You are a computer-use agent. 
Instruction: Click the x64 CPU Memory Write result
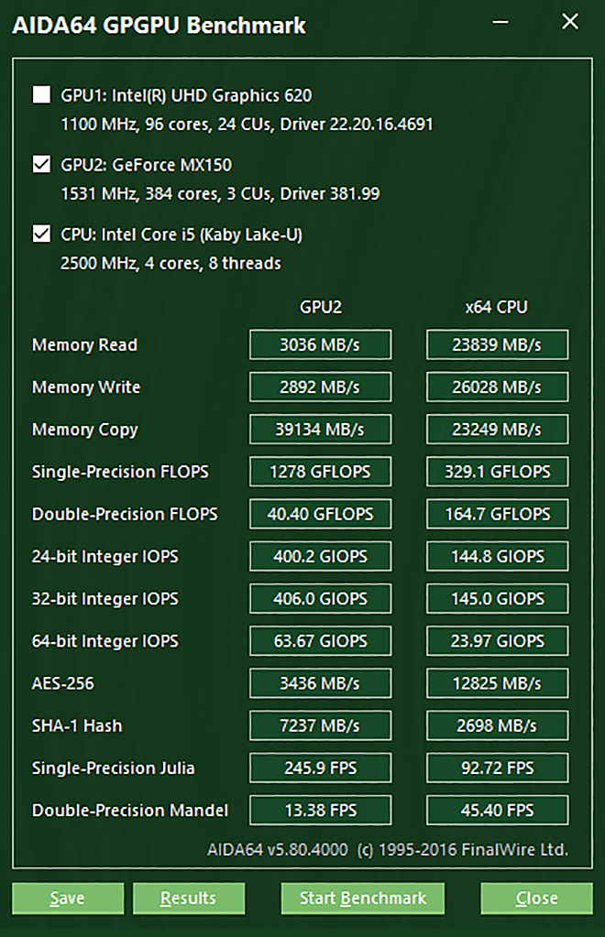click(498, 387)
